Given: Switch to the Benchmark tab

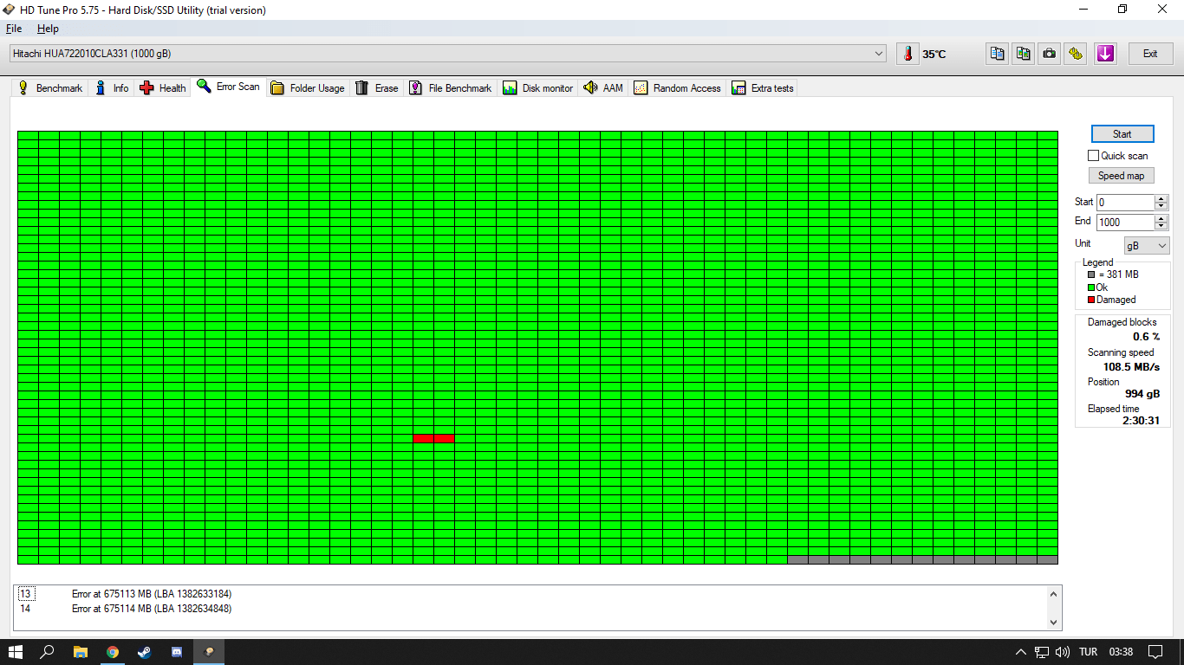Looking at the screenshot, I should (50, 88).
